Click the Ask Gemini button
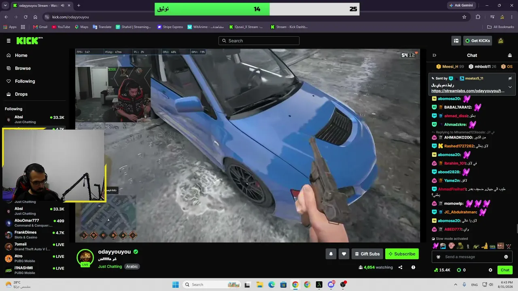The width and height of the screenshot is (518, 291). tap(461, 5)
